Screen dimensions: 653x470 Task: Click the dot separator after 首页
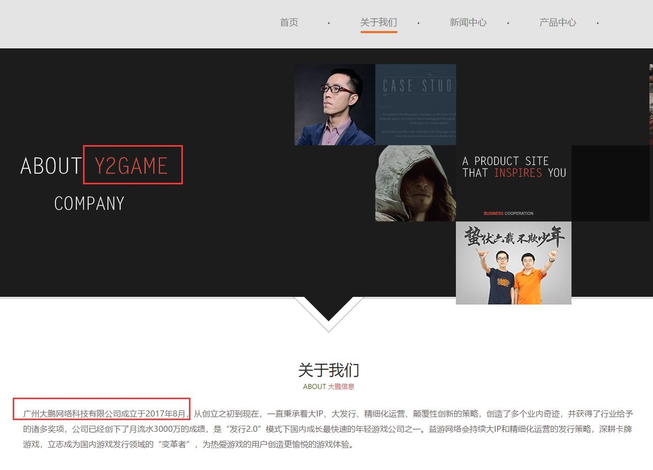pyautogui.click(x=329, y=24)
